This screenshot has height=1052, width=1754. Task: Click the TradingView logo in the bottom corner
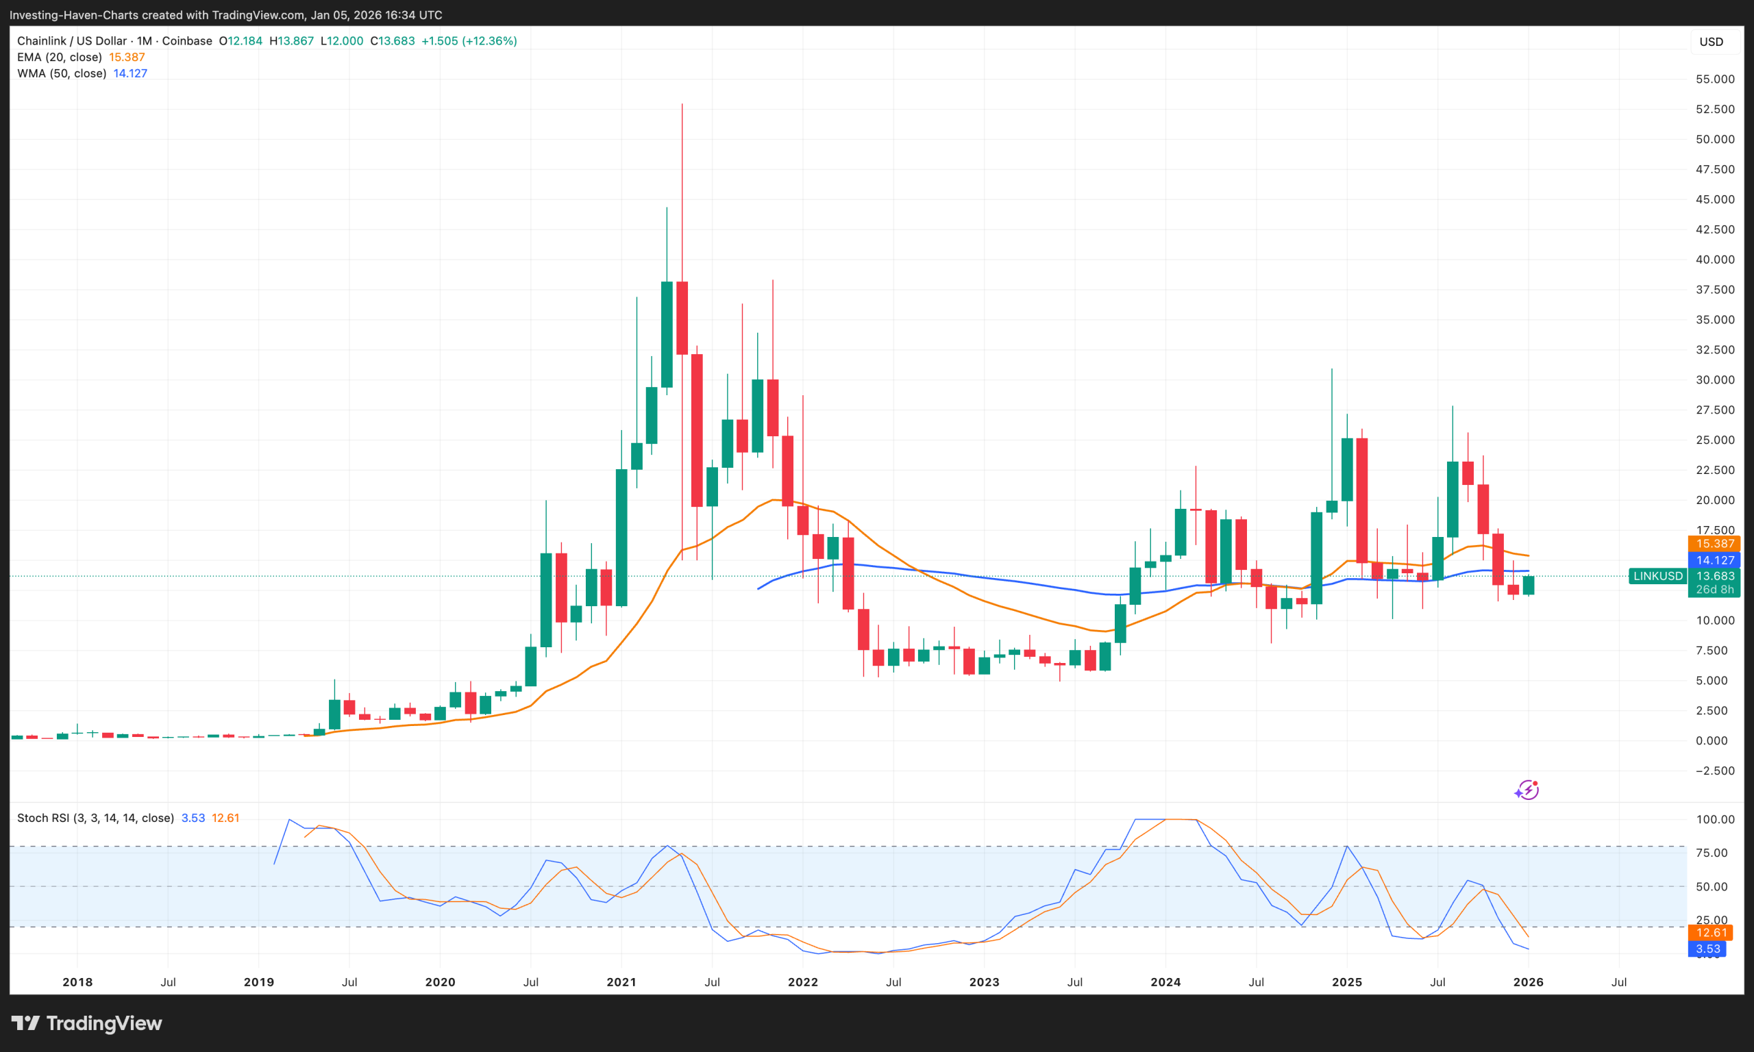[86, 1023]
